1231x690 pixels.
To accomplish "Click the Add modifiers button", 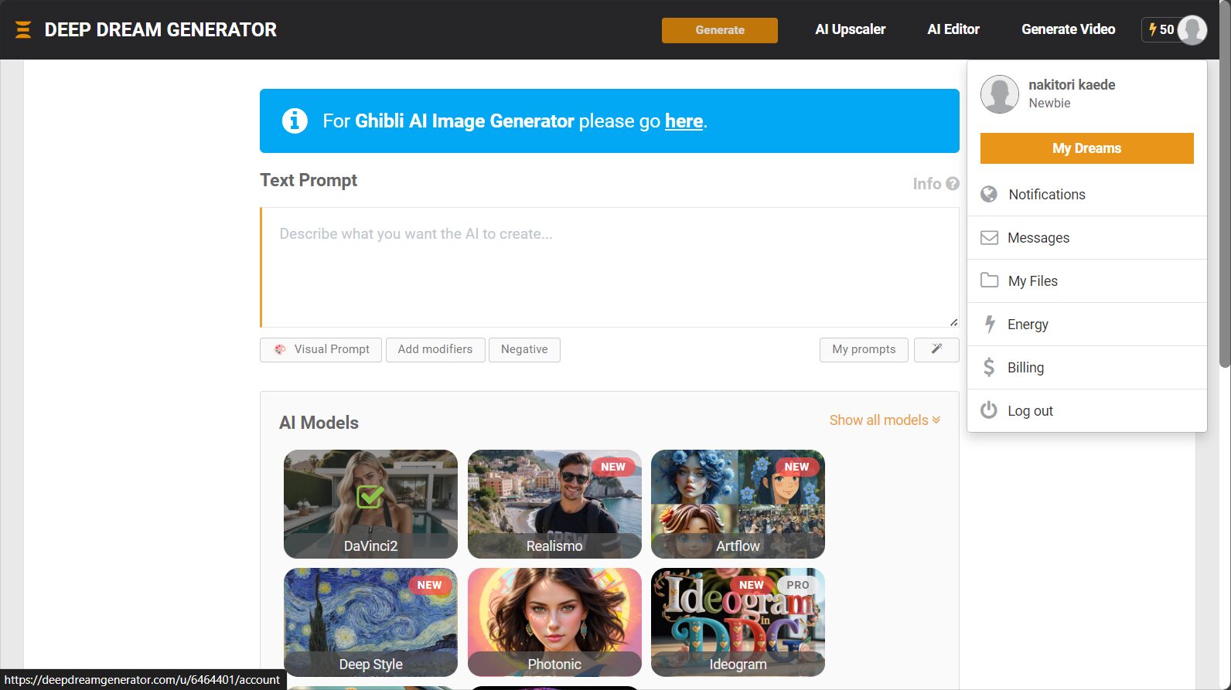I will (x=435, y=349).
